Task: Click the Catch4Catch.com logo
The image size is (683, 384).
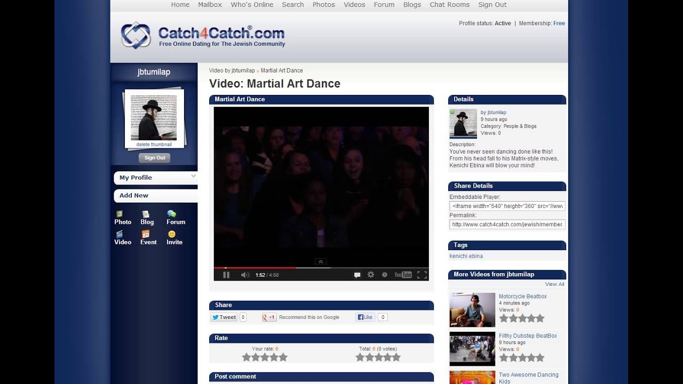Action: [203, 35]
